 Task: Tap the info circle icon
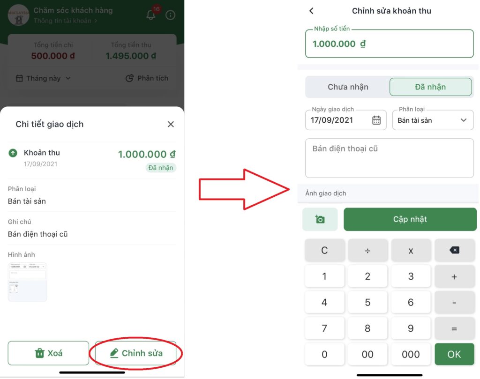(170, 15)
